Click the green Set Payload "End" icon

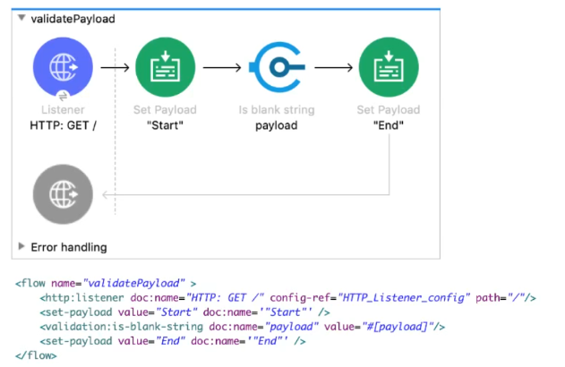point(388,67)
